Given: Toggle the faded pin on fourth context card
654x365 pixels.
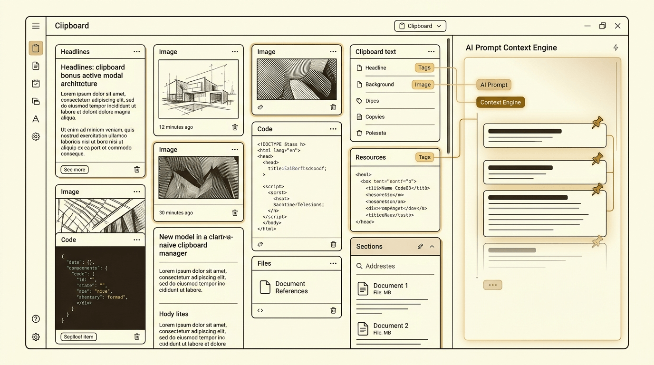Looking at the screenshot, I should [x=597, y=242].
